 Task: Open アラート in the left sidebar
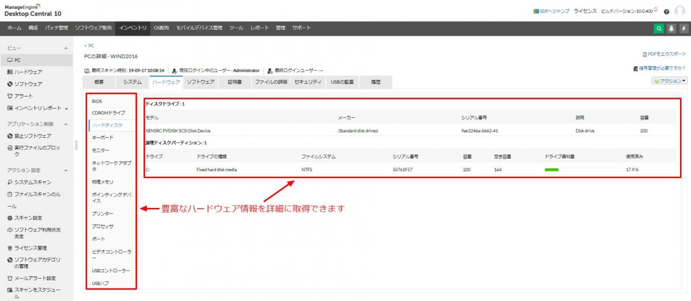click(24, 96)
